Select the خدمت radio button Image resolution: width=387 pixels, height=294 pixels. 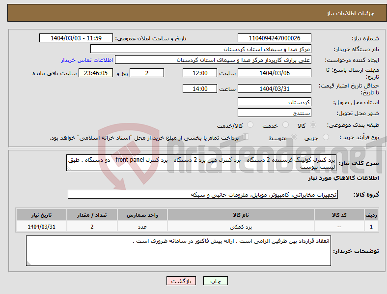tap(285, 125)
